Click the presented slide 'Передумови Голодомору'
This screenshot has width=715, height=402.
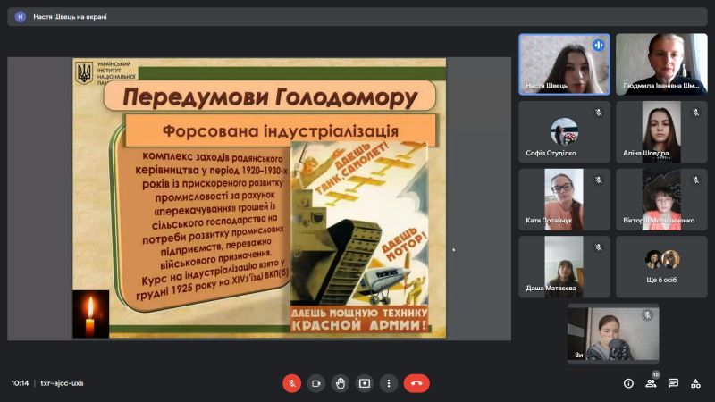point(259,197)
